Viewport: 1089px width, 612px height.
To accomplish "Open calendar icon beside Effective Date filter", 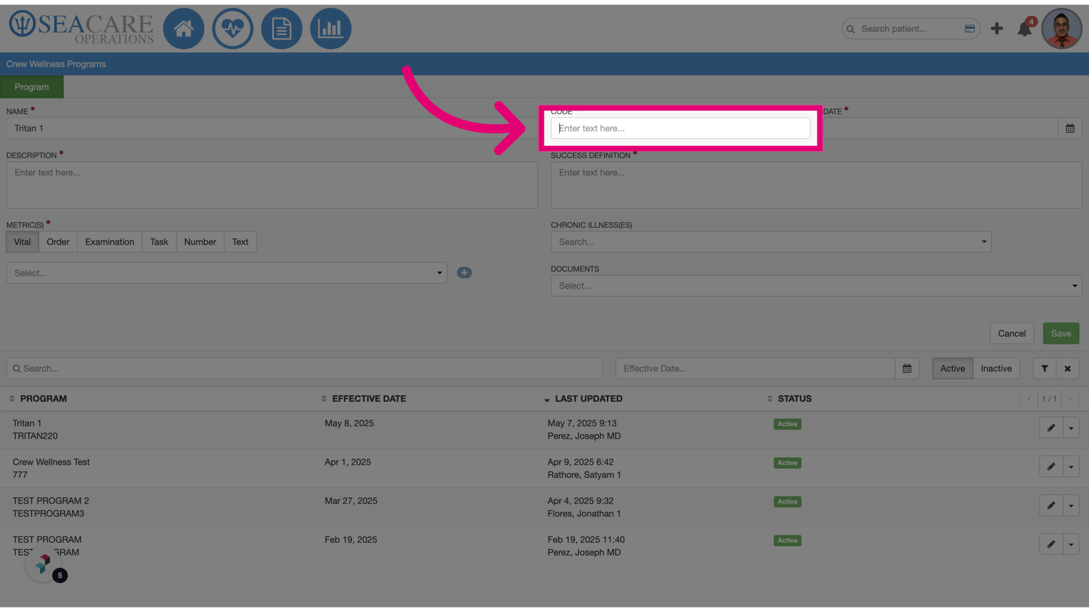I will [907, 368].
